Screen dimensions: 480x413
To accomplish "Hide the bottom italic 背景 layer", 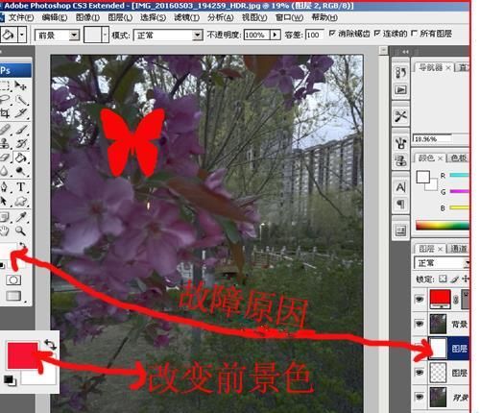I will pyautogui.click(x=419, y=397).
